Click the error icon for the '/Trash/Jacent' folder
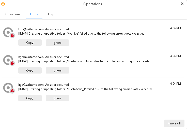Image resolution: width=187 pixels, height=129 pixels. click(x=9, y=60)
